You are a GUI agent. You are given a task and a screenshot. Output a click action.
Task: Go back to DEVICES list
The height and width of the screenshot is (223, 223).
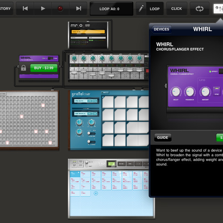click(161, 29)
